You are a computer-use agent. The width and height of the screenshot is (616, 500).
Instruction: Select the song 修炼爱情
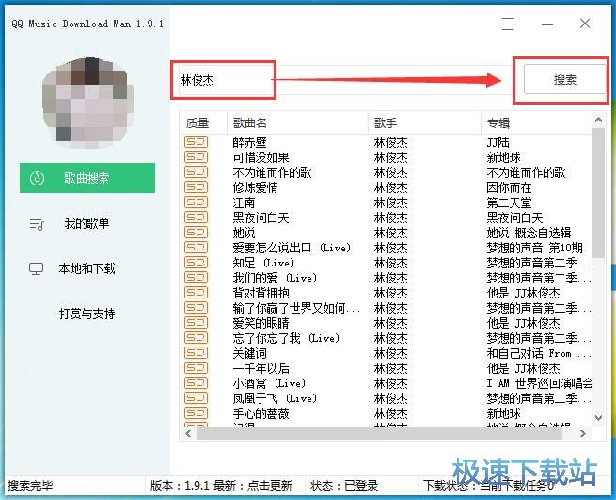tap(256, 187)
